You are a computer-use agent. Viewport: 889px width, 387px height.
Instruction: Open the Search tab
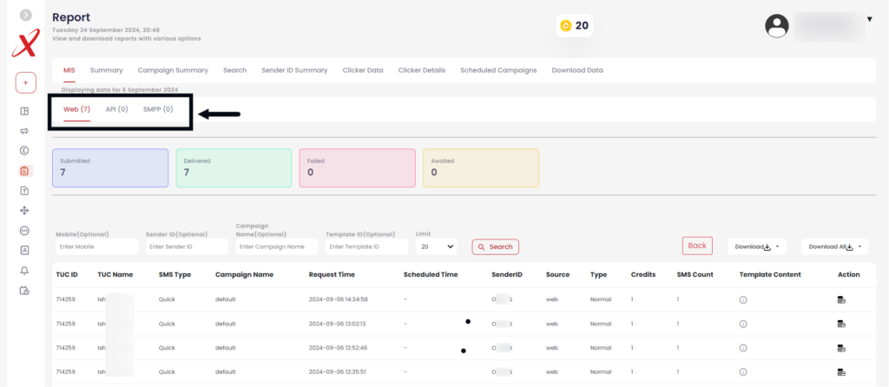click(234, 70)
